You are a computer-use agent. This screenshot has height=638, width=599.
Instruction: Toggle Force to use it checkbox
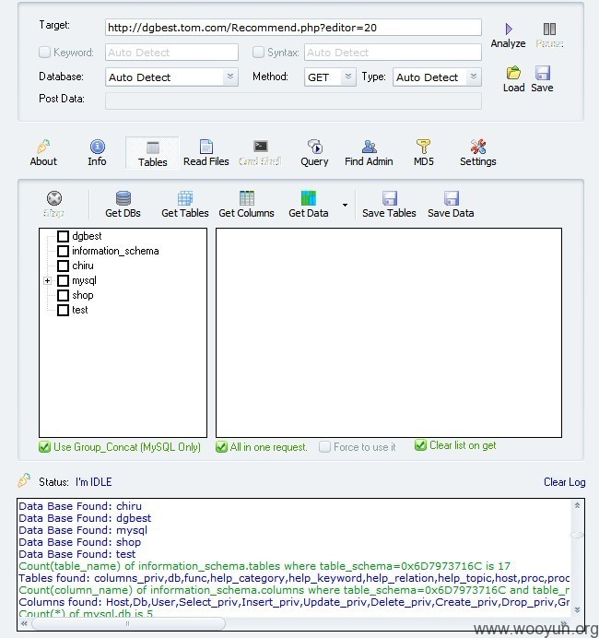click(324, 447)
